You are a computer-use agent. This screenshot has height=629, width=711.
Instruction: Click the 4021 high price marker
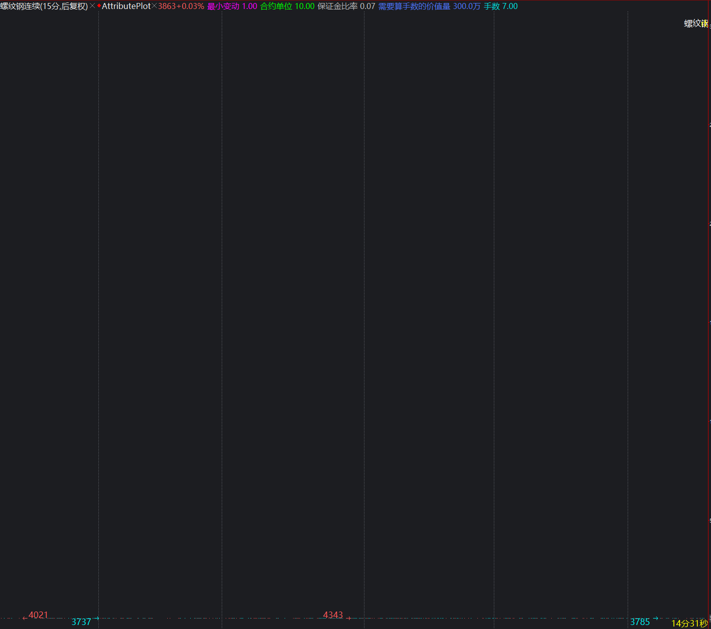pyautogui.click(x=38, y=615)
